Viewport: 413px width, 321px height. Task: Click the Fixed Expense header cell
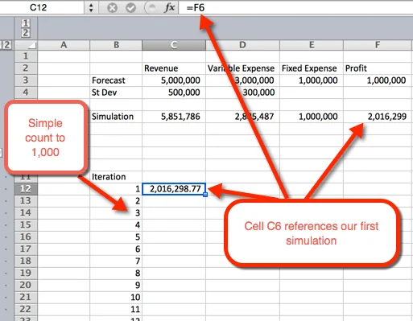[312, 68]
